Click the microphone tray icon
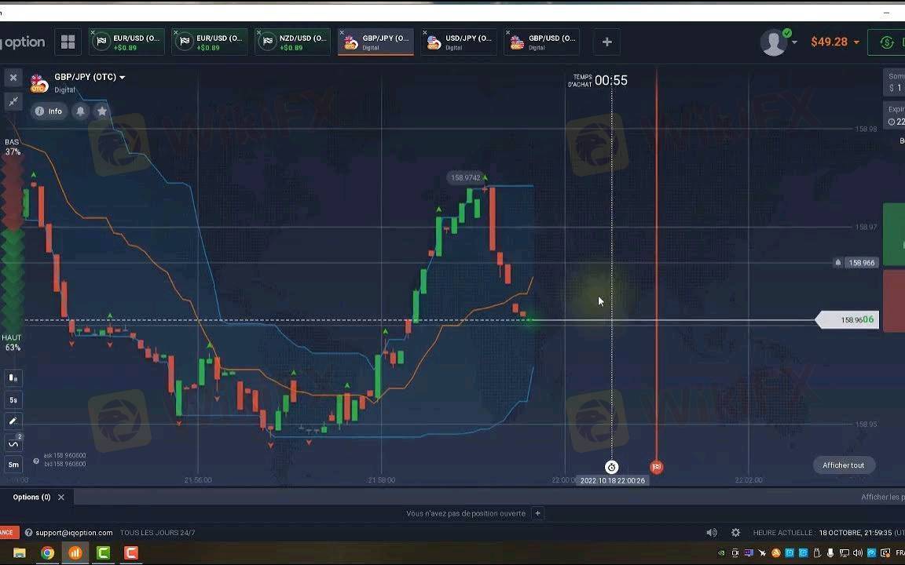Viewport: 905px width, 565px height. coord(830,553)
